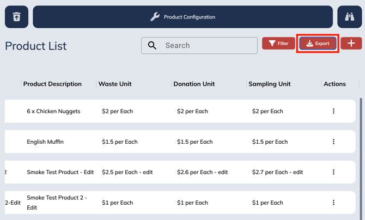
Task: Click the vertical scrollbar on the right
Action: pos(361,152)
